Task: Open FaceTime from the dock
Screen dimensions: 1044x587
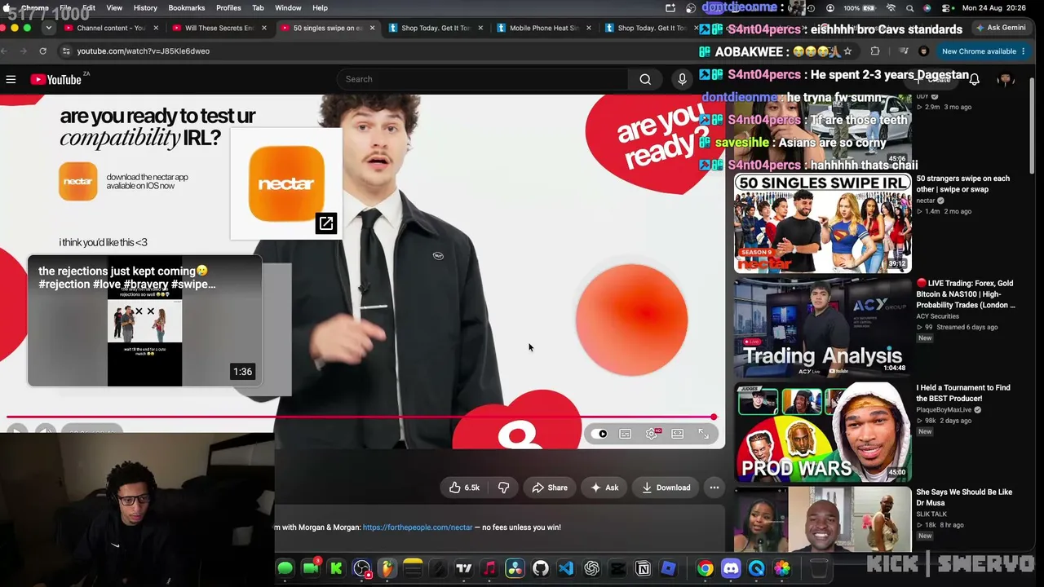Action: 311,568
